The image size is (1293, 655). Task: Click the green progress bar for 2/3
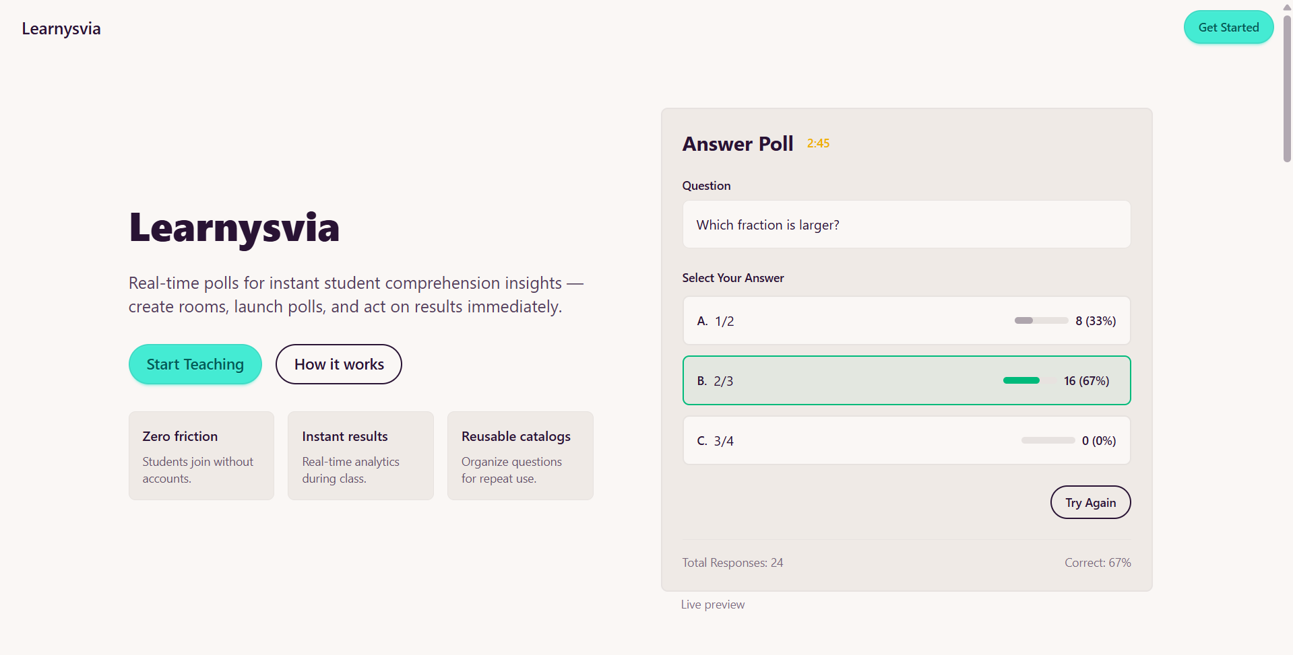1021,381
